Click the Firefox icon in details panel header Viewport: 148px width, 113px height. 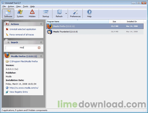coord(7,55)
